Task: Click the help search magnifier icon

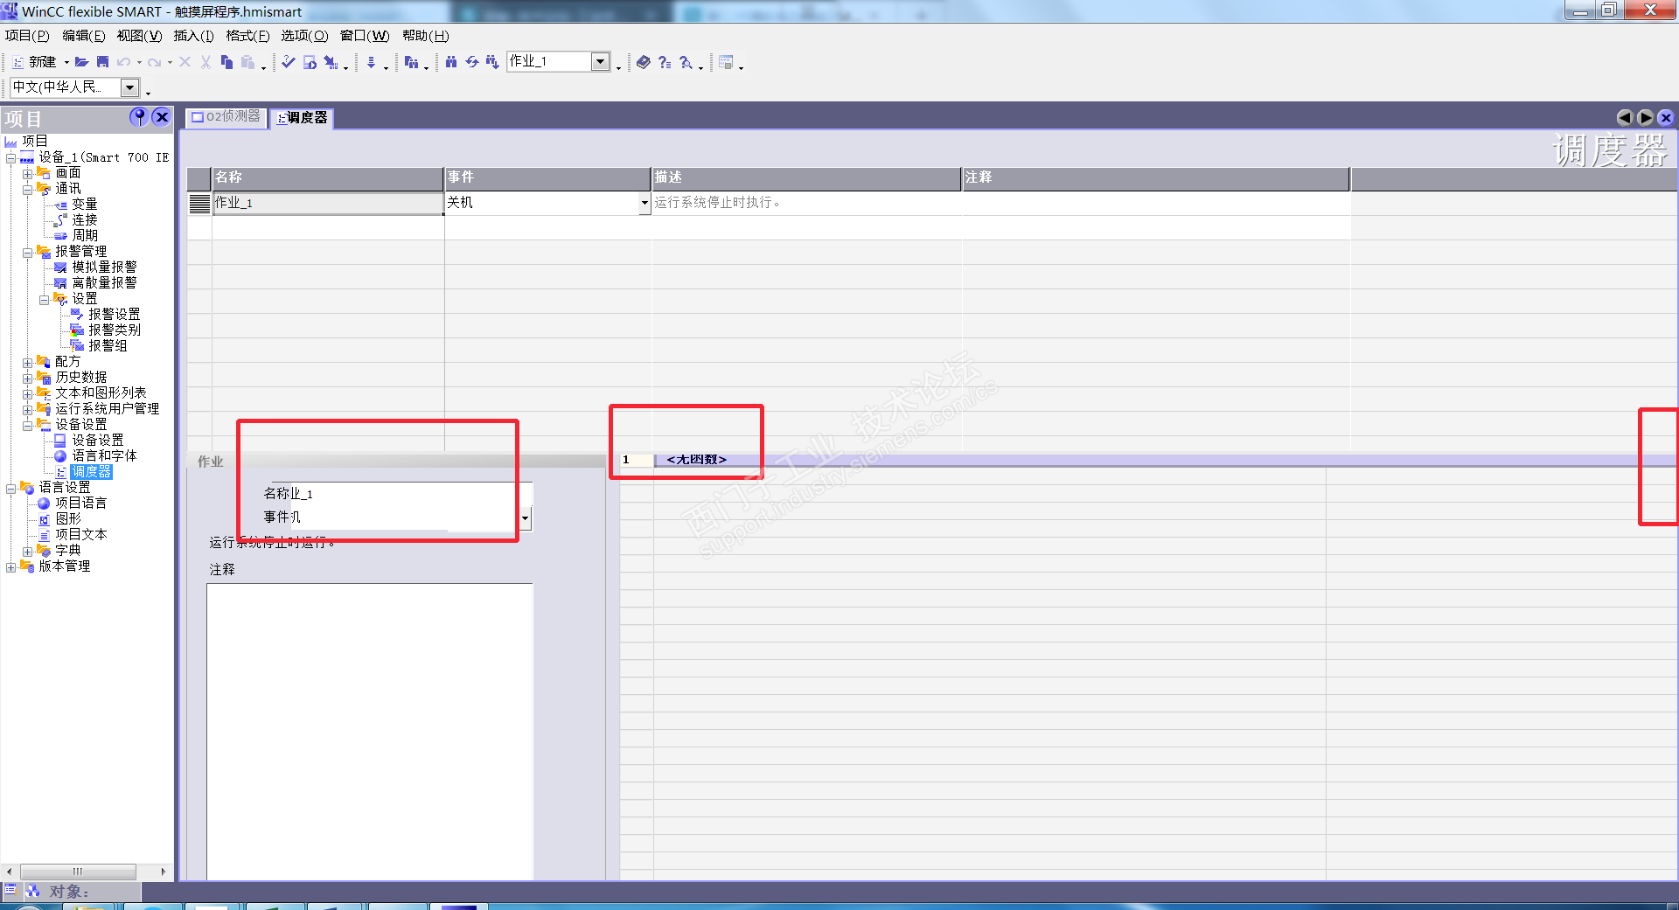Action: (x=686, y=62)
